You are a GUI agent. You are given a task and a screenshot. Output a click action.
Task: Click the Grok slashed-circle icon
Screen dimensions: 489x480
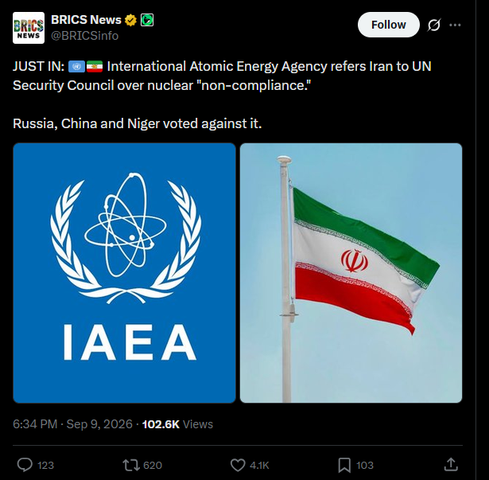point(434,25)
